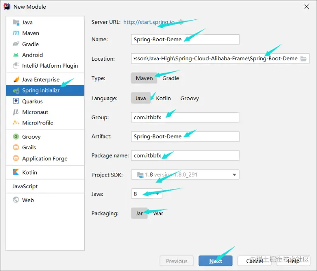Click the Cancel button

pos(254,261)
